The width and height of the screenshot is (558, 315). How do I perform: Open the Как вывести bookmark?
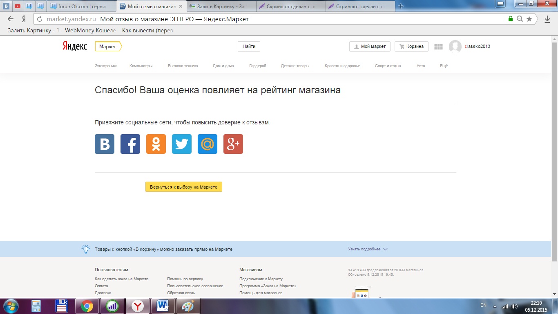click(148, 30)
